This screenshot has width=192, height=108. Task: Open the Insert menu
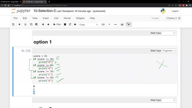(x=46, y=18)
